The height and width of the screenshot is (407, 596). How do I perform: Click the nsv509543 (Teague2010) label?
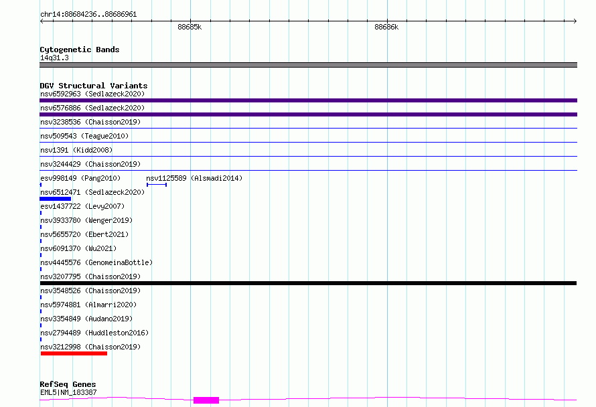(x=84, y=136)
